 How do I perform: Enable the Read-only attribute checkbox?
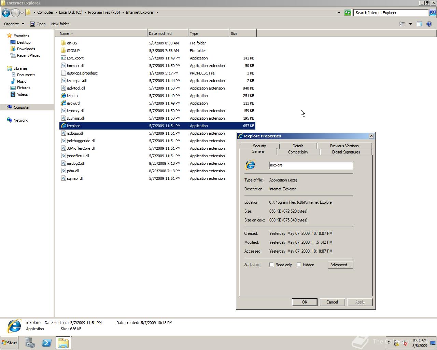(271, 265)
